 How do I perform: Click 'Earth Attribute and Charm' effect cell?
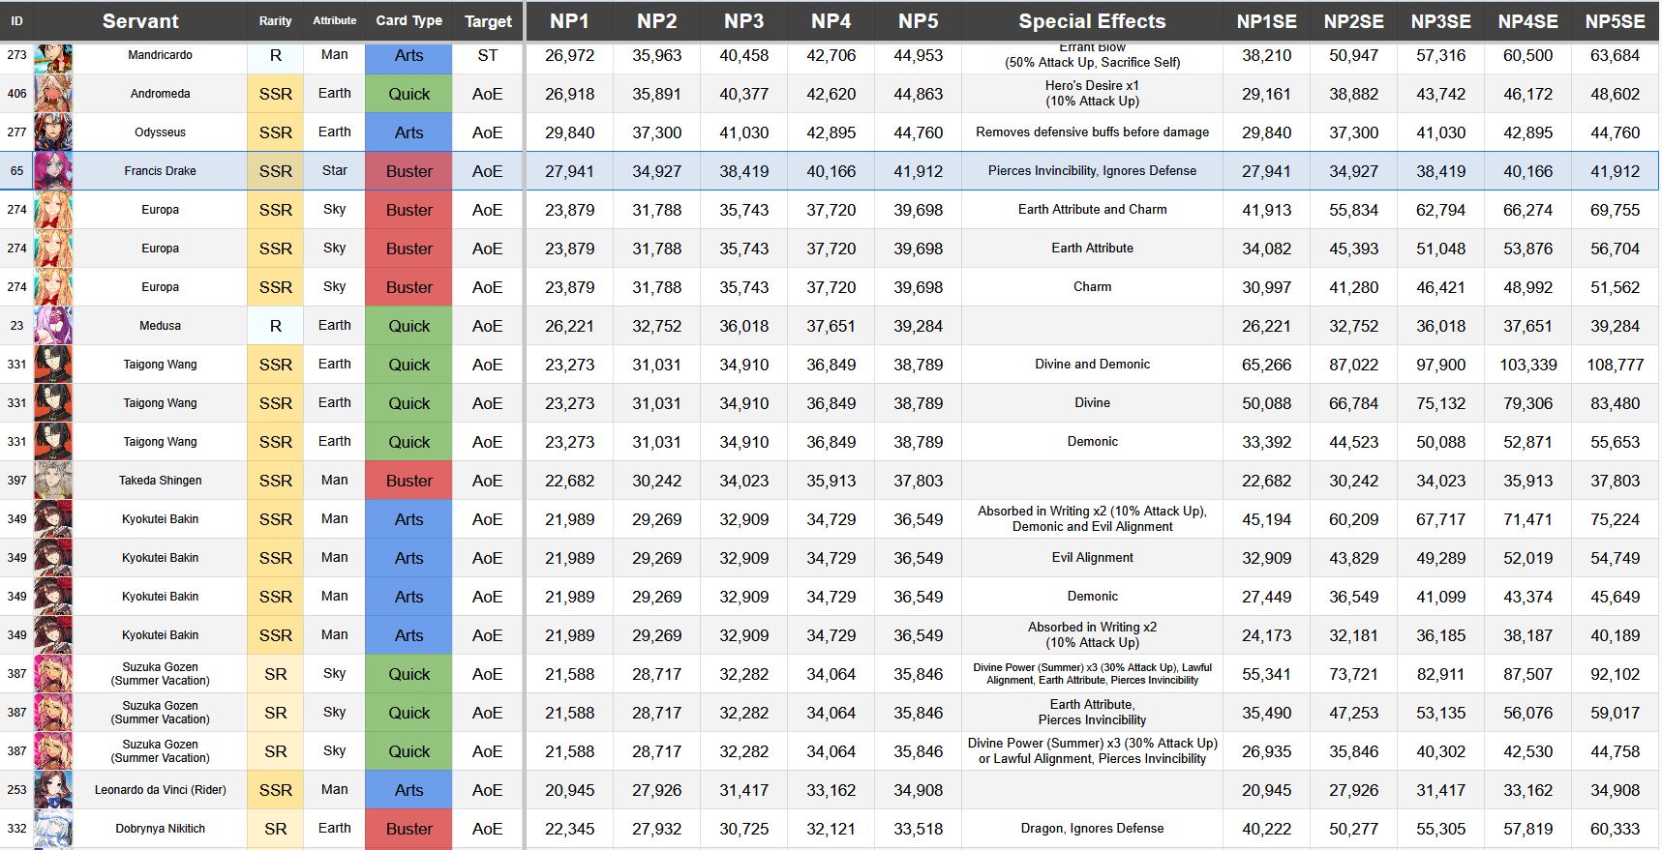click(x=1092, y=210)
